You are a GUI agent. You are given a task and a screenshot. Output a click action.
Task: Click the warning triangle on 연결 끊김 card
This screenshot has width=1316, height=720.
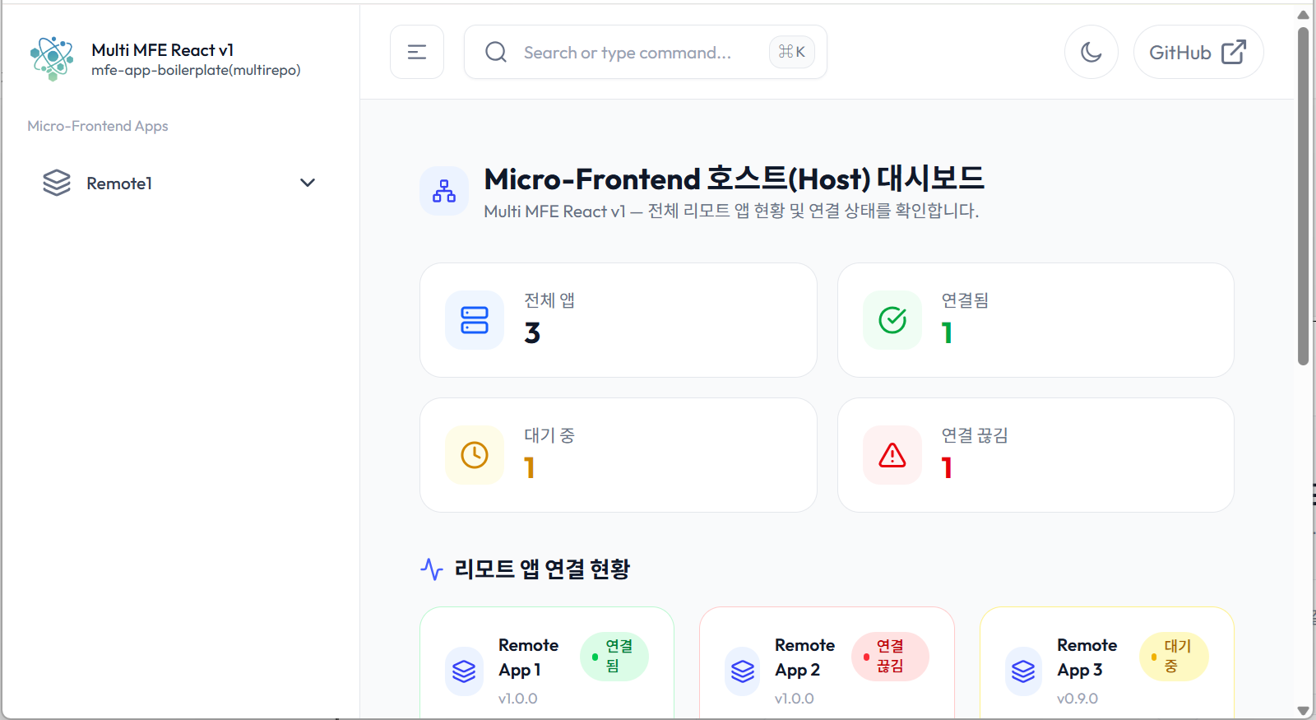pos(892,454)
